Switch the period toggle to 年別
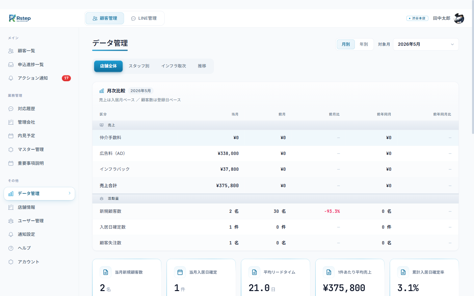The width and height of the screenshot is (474, 296). point(364,44)
